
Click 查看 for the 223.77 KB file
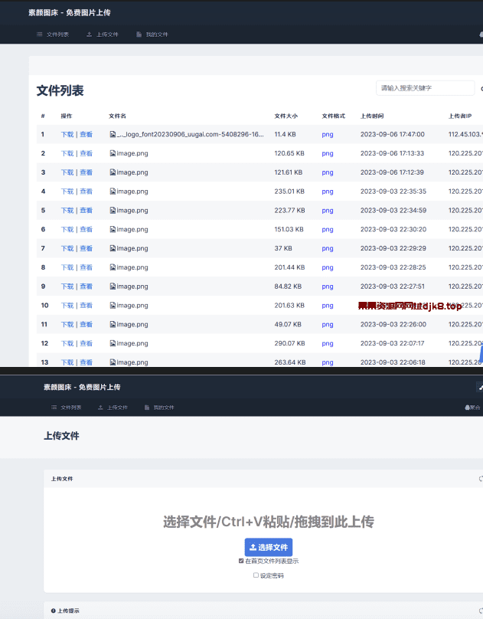(86, 210)
